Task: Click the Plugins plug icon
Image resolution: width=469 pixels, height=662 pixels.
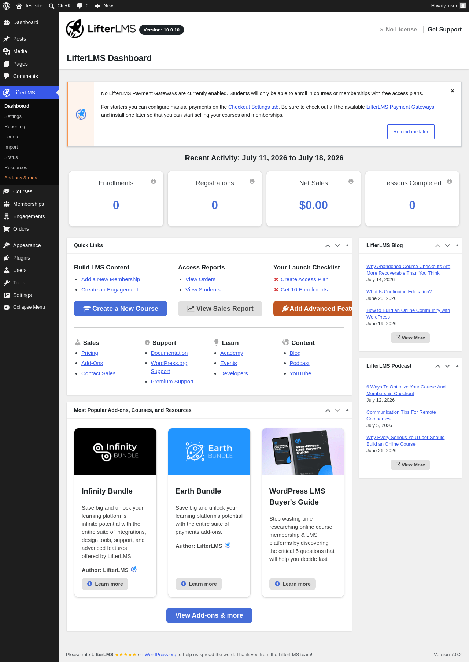Action: [x=7, y=258]
